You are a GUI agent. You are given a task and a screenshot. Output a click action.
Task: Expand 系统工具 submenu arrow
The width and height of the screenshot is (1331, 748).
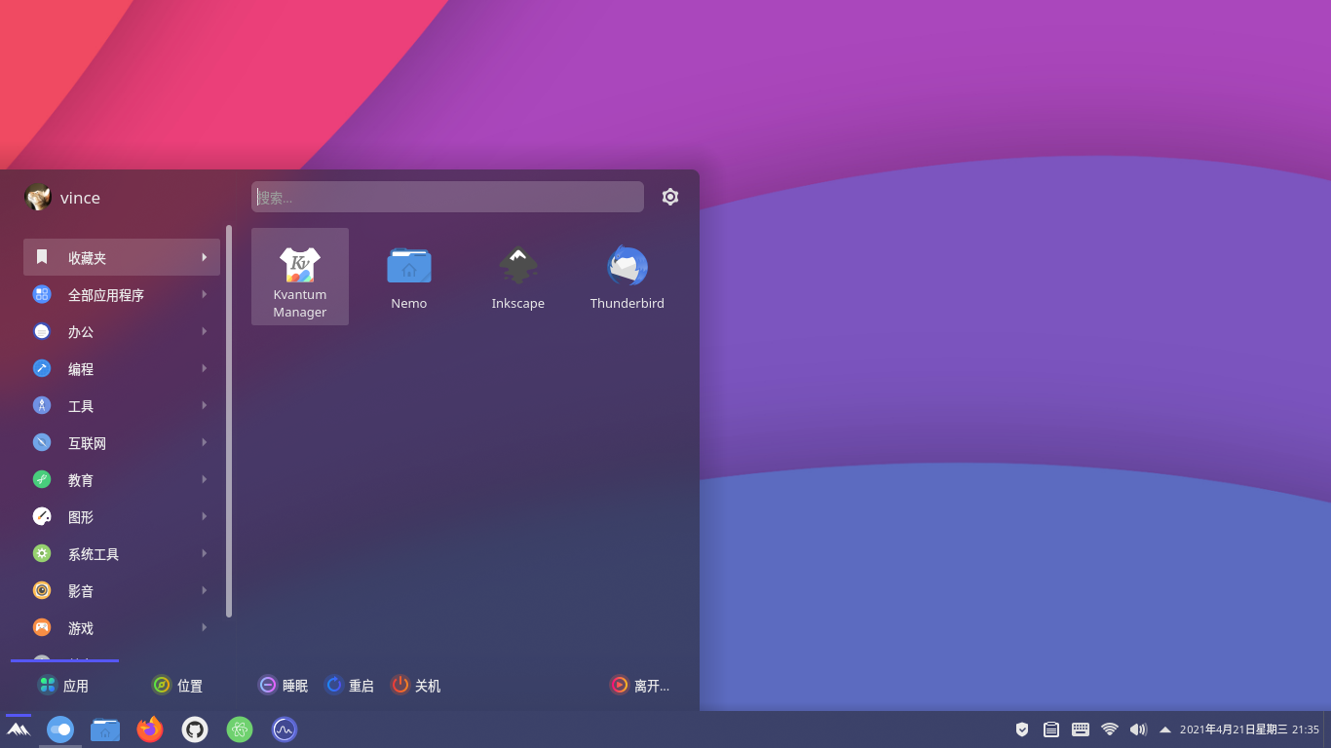click(205, 553)
